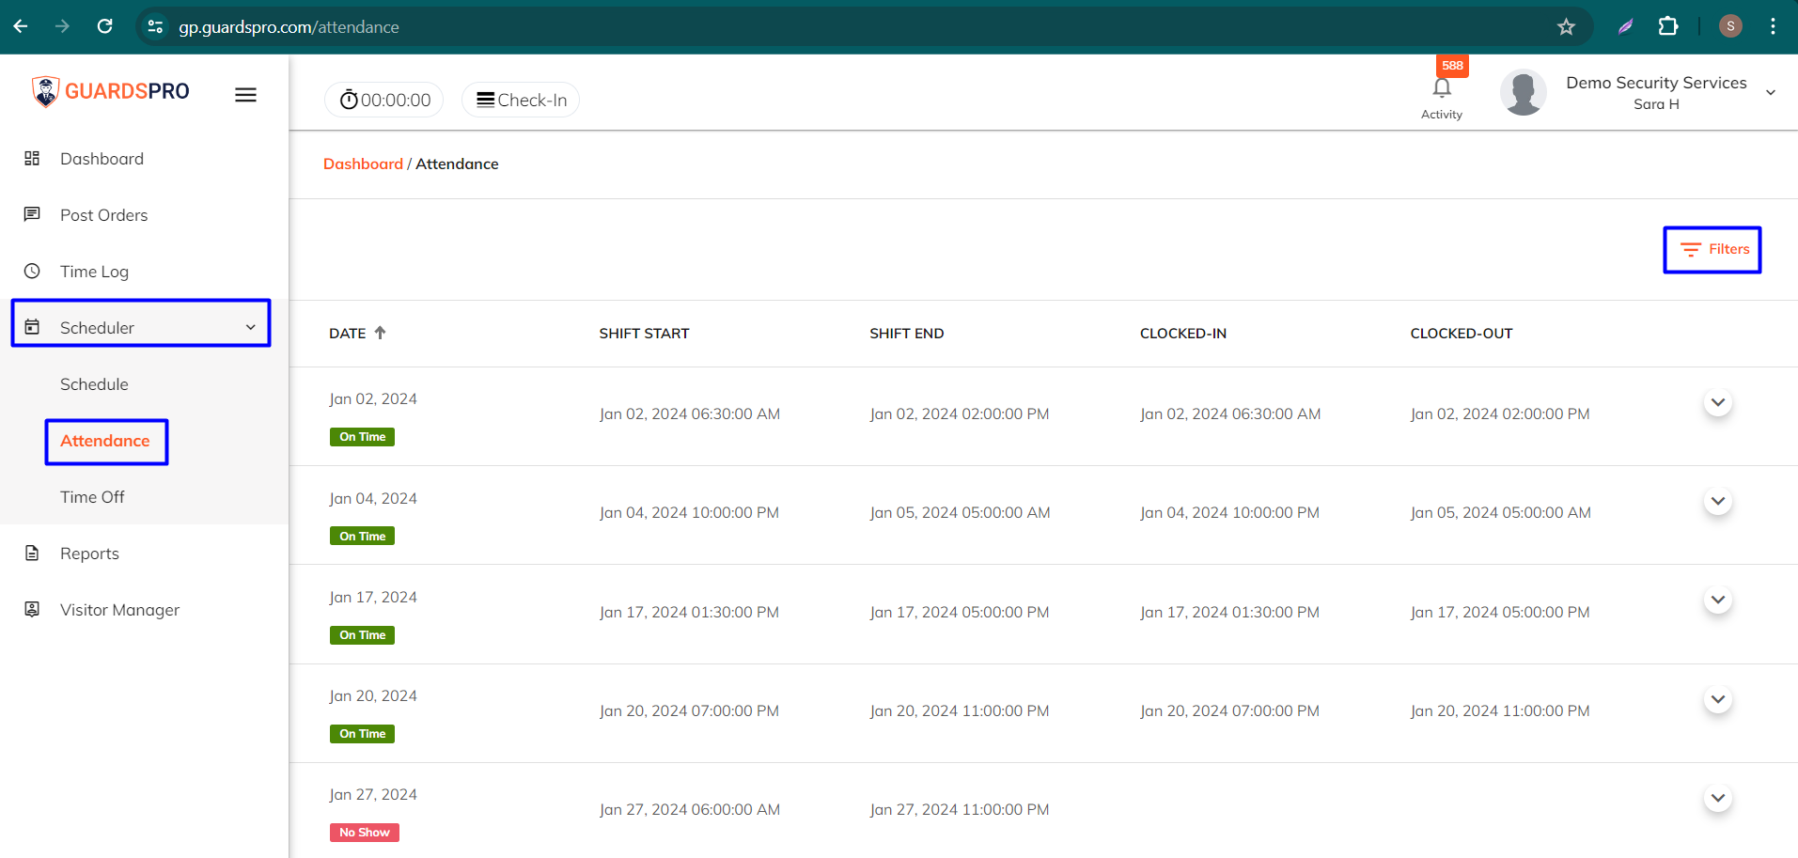Click the Post Orders message icon
Image resolution: width=1798 pixels, height=858 pixels.
click(x=32, y=214)
